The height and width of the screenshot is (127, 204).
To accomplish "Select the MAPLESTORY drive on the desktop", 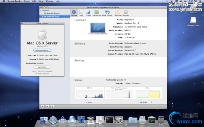I will point(193,22).
